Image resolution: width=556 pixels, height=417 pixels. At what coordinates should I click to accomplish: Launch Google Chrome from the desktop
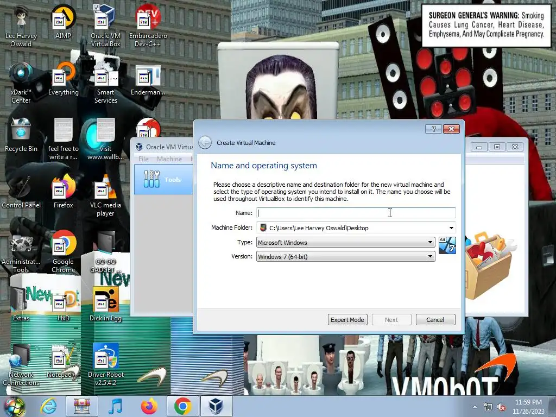63,252
